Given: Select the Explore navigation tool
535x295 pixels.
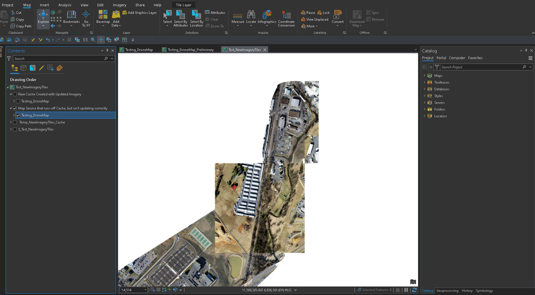Looking at the screenshot, I should point(43,16).
